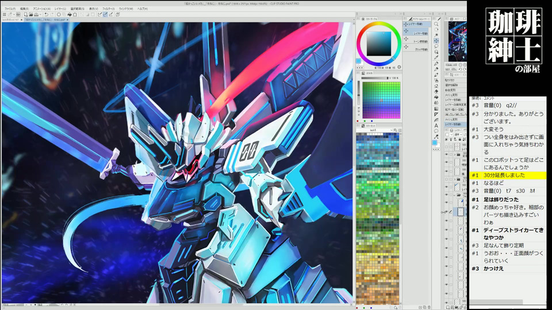Image resolution: width=552 pixels, height=310 pixels.
Task: Click the Fill icon in command bar
Action: pyautogui.click(x=70, y=14)
